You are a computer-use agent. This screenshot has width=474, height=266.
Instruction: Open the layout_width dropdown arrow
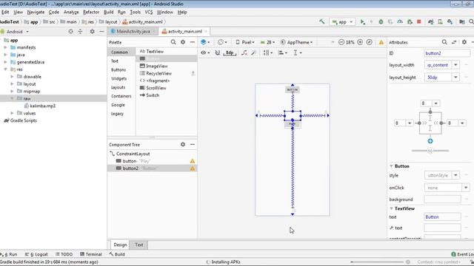(455, 65)
